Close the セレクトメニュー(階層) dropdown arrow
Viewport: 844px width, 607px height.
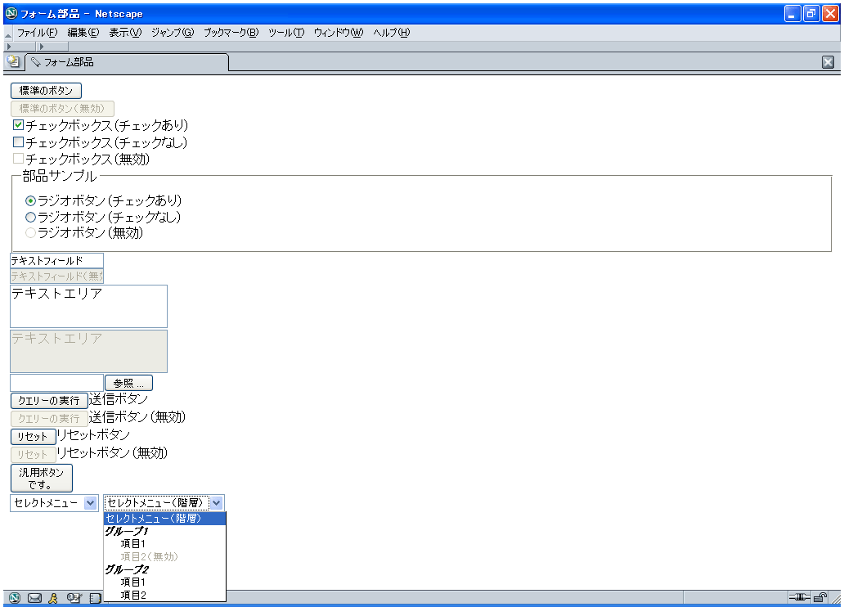coord(217,503)
